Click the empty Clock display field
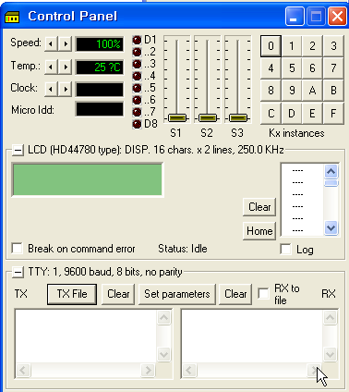The width and height of the screenshot is (349, 392). (x=100, y=90)
